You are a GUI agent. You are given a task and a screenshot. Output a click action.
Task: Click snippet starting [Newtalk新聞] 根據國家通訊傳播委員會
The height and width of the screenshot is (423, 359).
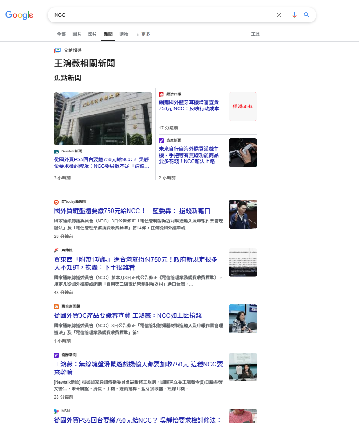138,385
